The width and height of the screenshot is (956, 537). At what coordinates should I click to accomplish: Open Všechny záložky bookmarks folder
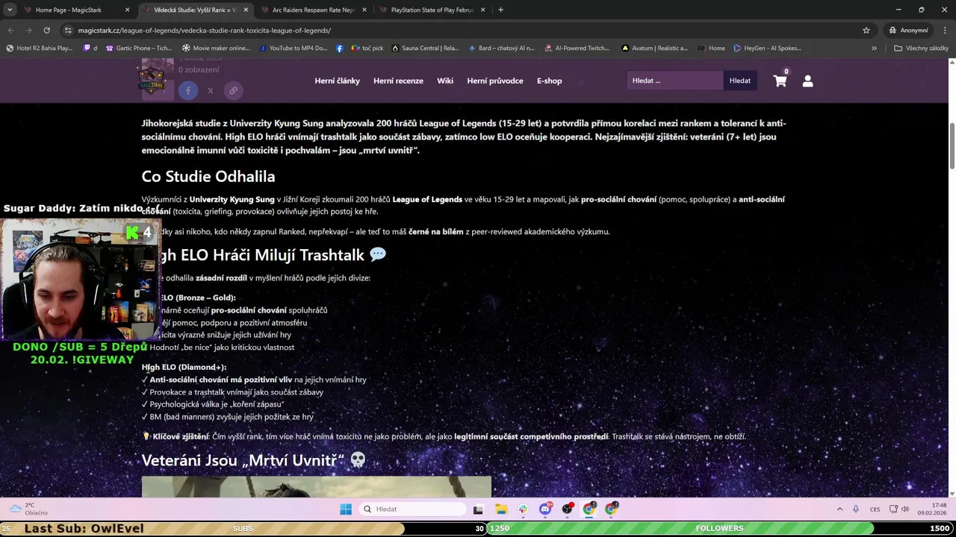click(x=921, y=48)
